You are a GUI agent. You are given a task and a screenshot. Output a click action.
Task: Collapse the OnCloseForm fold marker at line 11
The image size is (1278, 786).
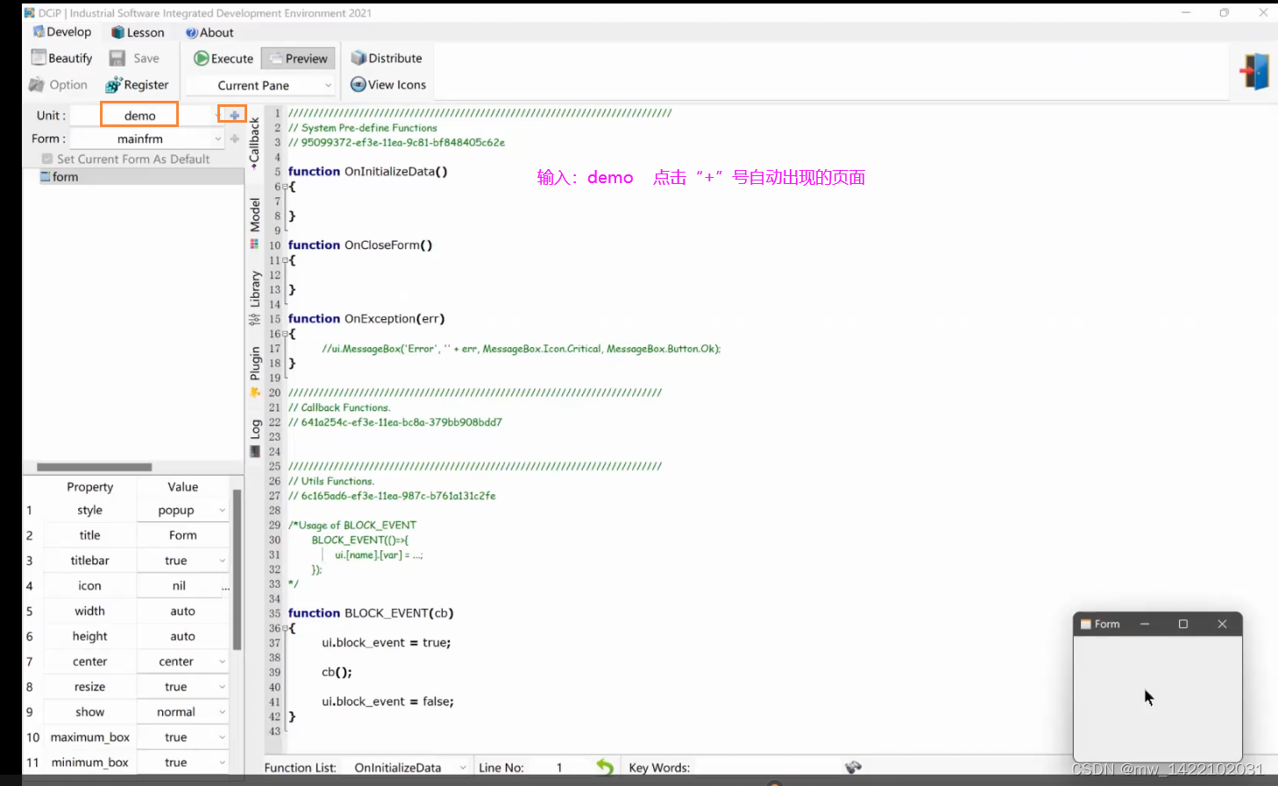(285, 260)
